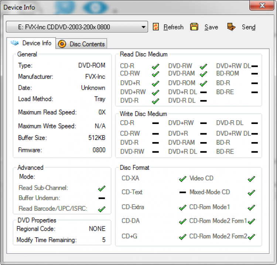Click the CD+G format checkmark

tap(183, 237)
